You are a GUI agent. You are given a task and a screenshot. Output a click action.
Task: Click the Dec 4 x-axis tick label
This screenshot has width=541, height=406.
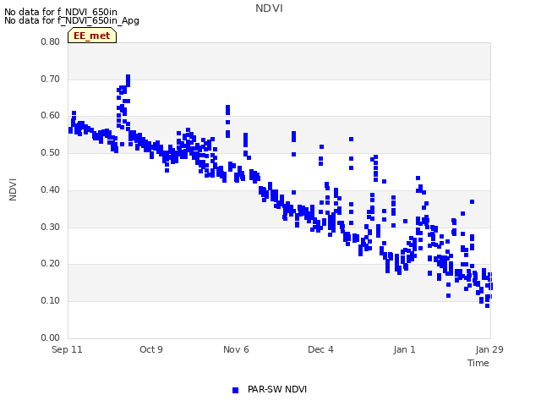[320, 349]
